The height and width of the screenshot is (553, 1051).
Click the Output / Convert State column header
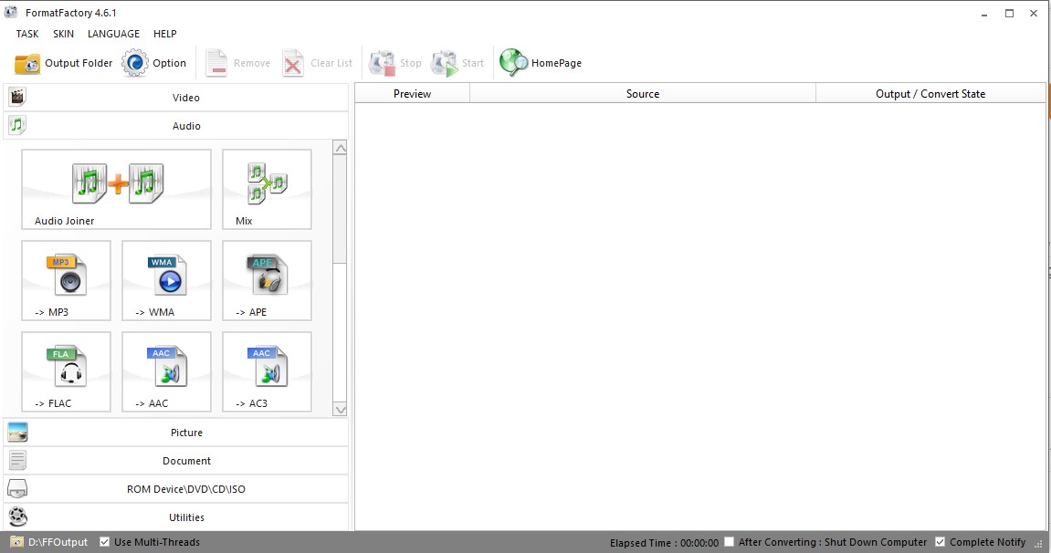(930, 94)
